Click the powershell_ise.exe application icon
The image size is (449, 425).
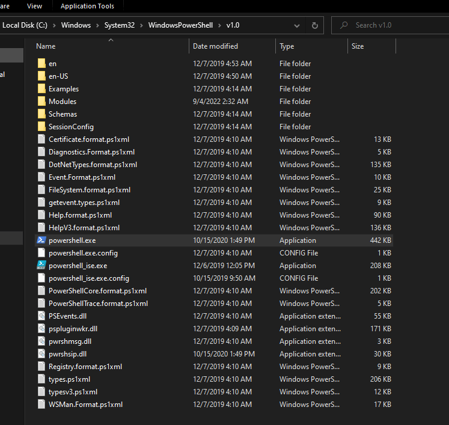[x=41, y=265]
